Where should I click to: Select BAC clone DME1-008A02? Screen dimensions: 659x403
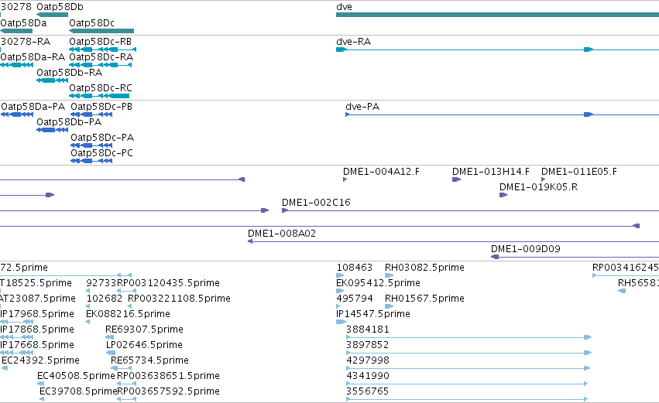click(282, 234)
